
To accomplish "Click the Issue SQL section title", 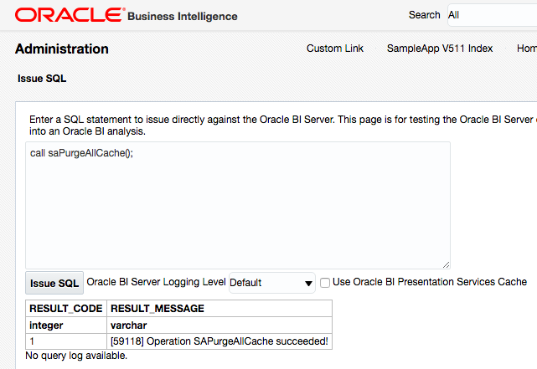I will click(42, 79).
